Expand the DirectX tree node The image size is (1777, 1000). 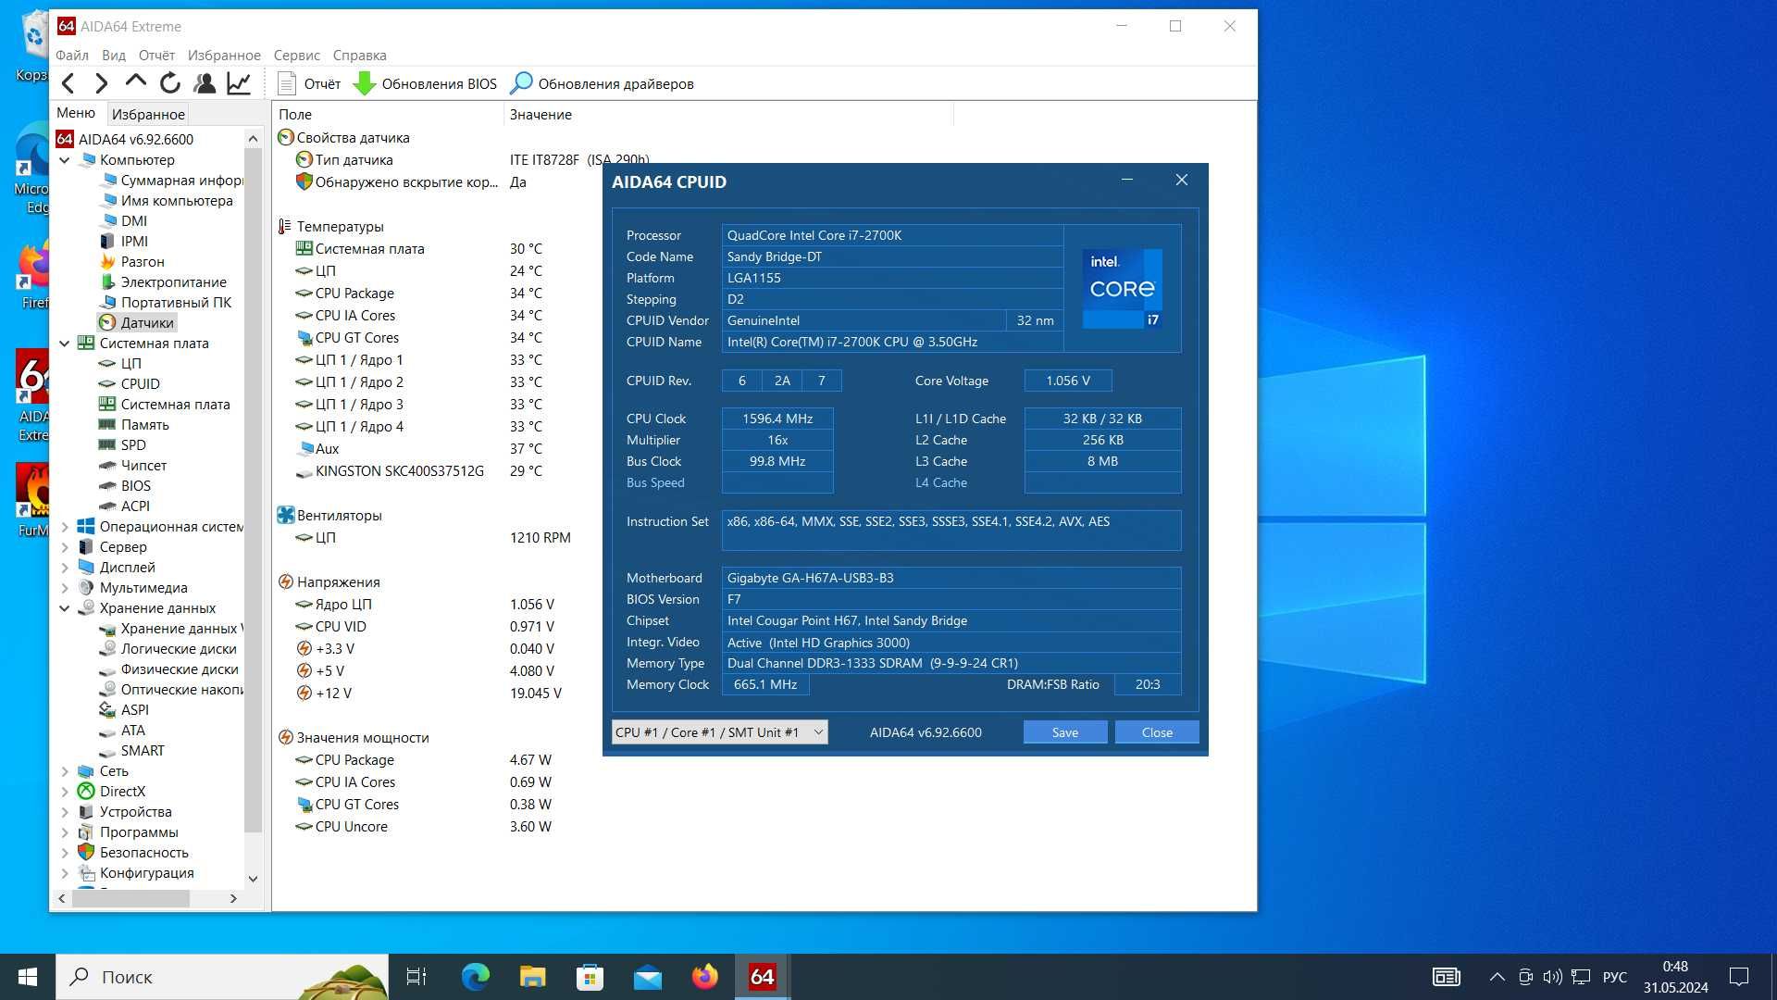[x=65, y=791]
